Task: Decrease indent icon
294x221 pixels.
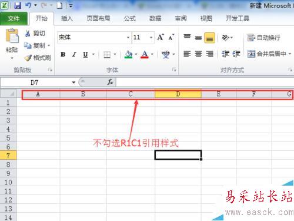Action: click(x=225, y=54)
